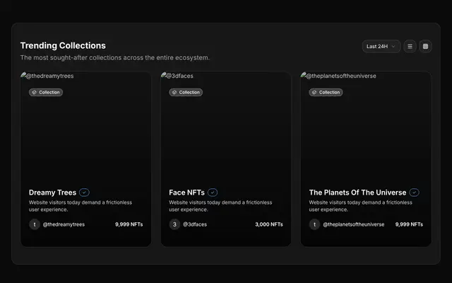Click the Collection tag on Face NFTs card

(x=186, y=93)
